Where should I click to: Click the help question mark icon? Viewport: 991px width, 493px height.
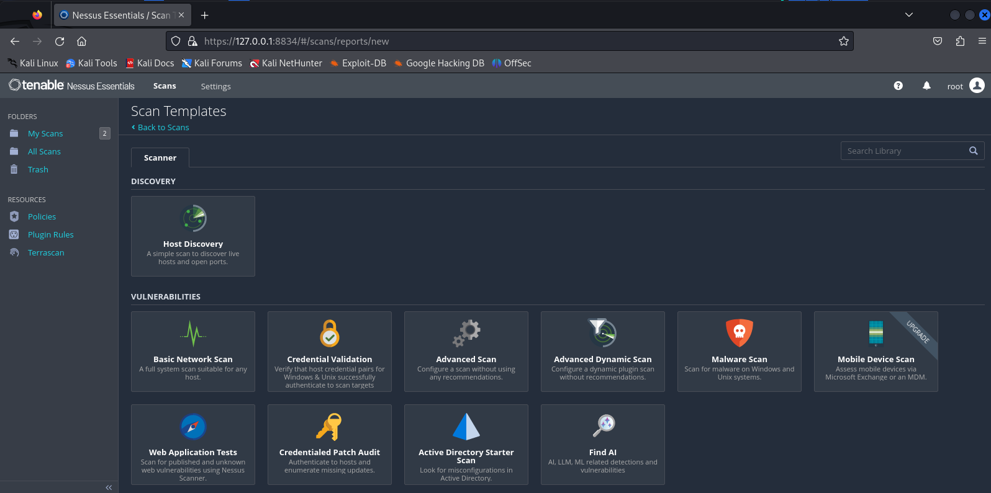tap(898, 86)
